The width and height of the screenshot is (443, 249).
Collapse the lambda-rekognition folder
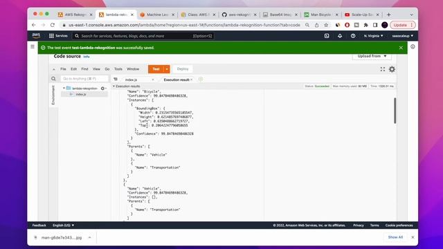64,88
